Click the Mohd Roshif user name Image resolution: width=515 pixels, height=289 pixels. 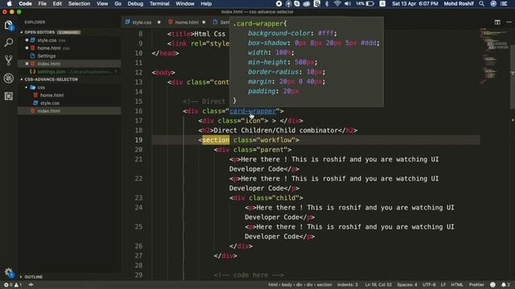459,3
